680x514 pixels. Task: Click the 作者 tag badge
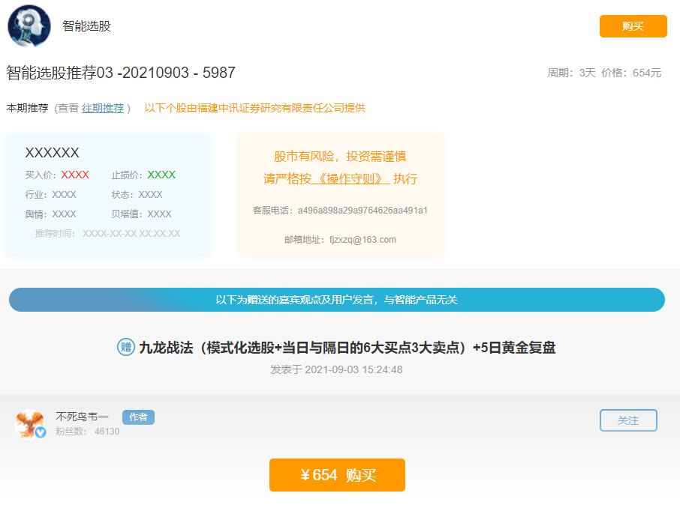pyautogui.click(x=138, y=417)
